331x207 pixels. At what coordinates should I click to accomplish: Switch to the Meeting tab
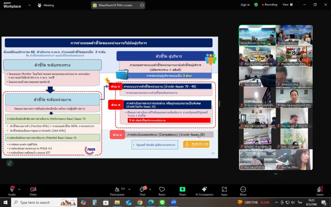[x=46, y=5]
